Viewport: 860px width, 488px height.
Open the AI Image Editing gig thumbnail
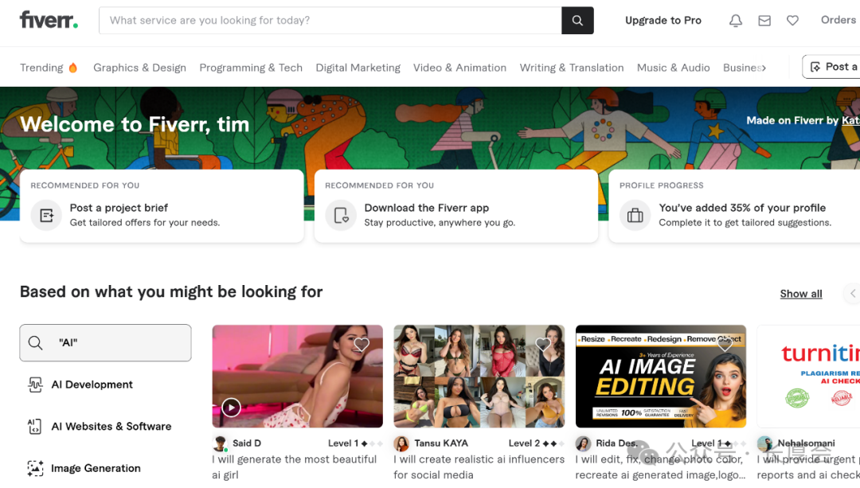click(x=660, y=376)
